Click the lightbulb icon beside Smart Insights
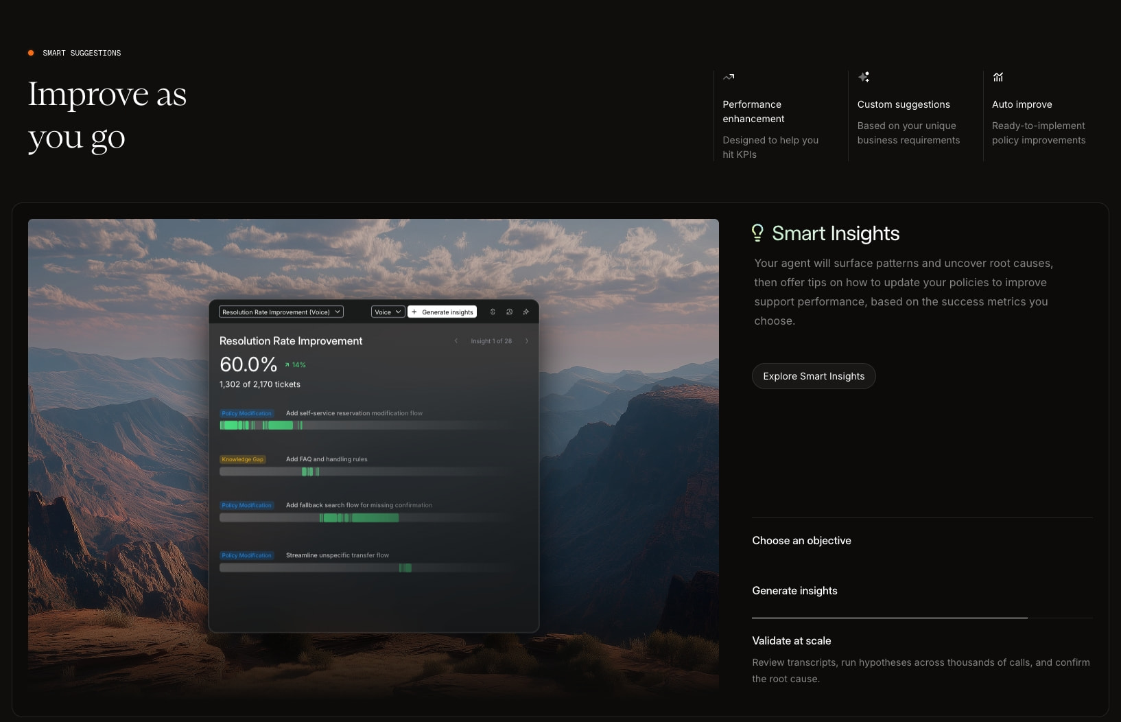The height and width of the screenshot is (722, 1121). [757, 233]
